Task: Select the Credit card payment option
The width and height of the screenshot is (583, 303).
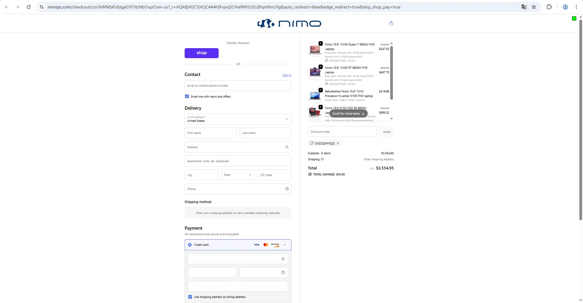Action: [x=190, y=245]
